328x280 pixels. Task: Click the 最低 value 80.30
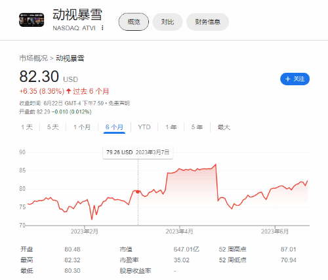72,271
